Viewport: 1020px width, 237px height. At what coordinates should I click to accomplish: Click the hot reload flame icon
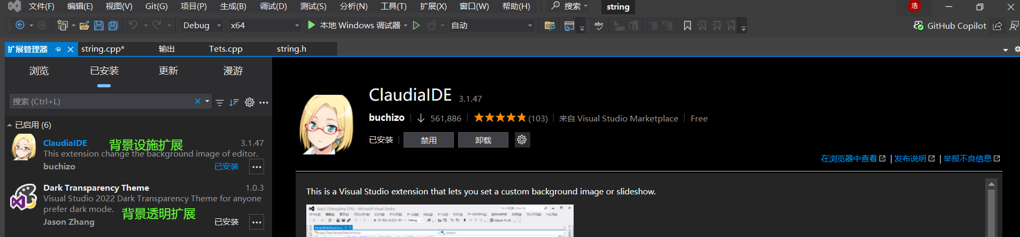click(431, 25)
